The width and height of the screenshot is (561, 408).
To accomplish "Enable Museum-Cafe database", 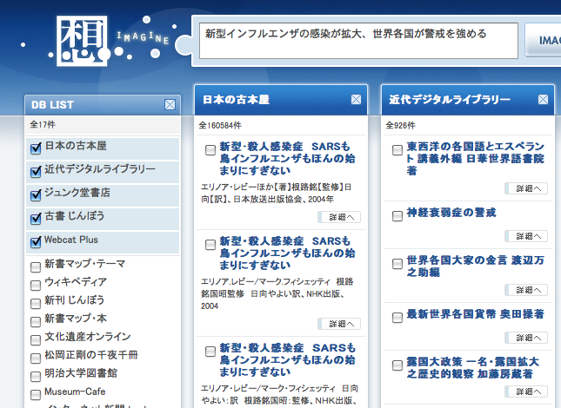I will (x=36, y=394).
